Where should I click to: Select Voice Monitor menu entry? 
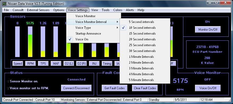coord(94,16)
